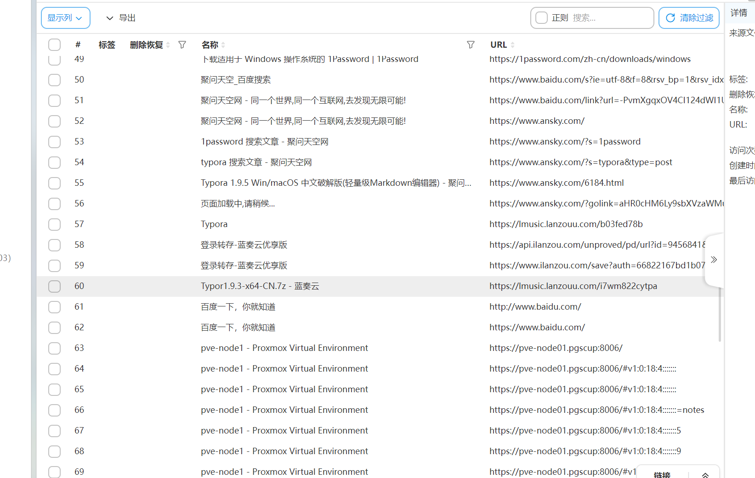
Task: Tick the checkbox for row 64
Action: click(x=55, y=369)
